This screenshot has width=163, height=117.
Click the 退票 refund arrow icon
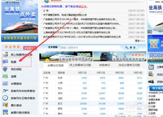(5, 76)
